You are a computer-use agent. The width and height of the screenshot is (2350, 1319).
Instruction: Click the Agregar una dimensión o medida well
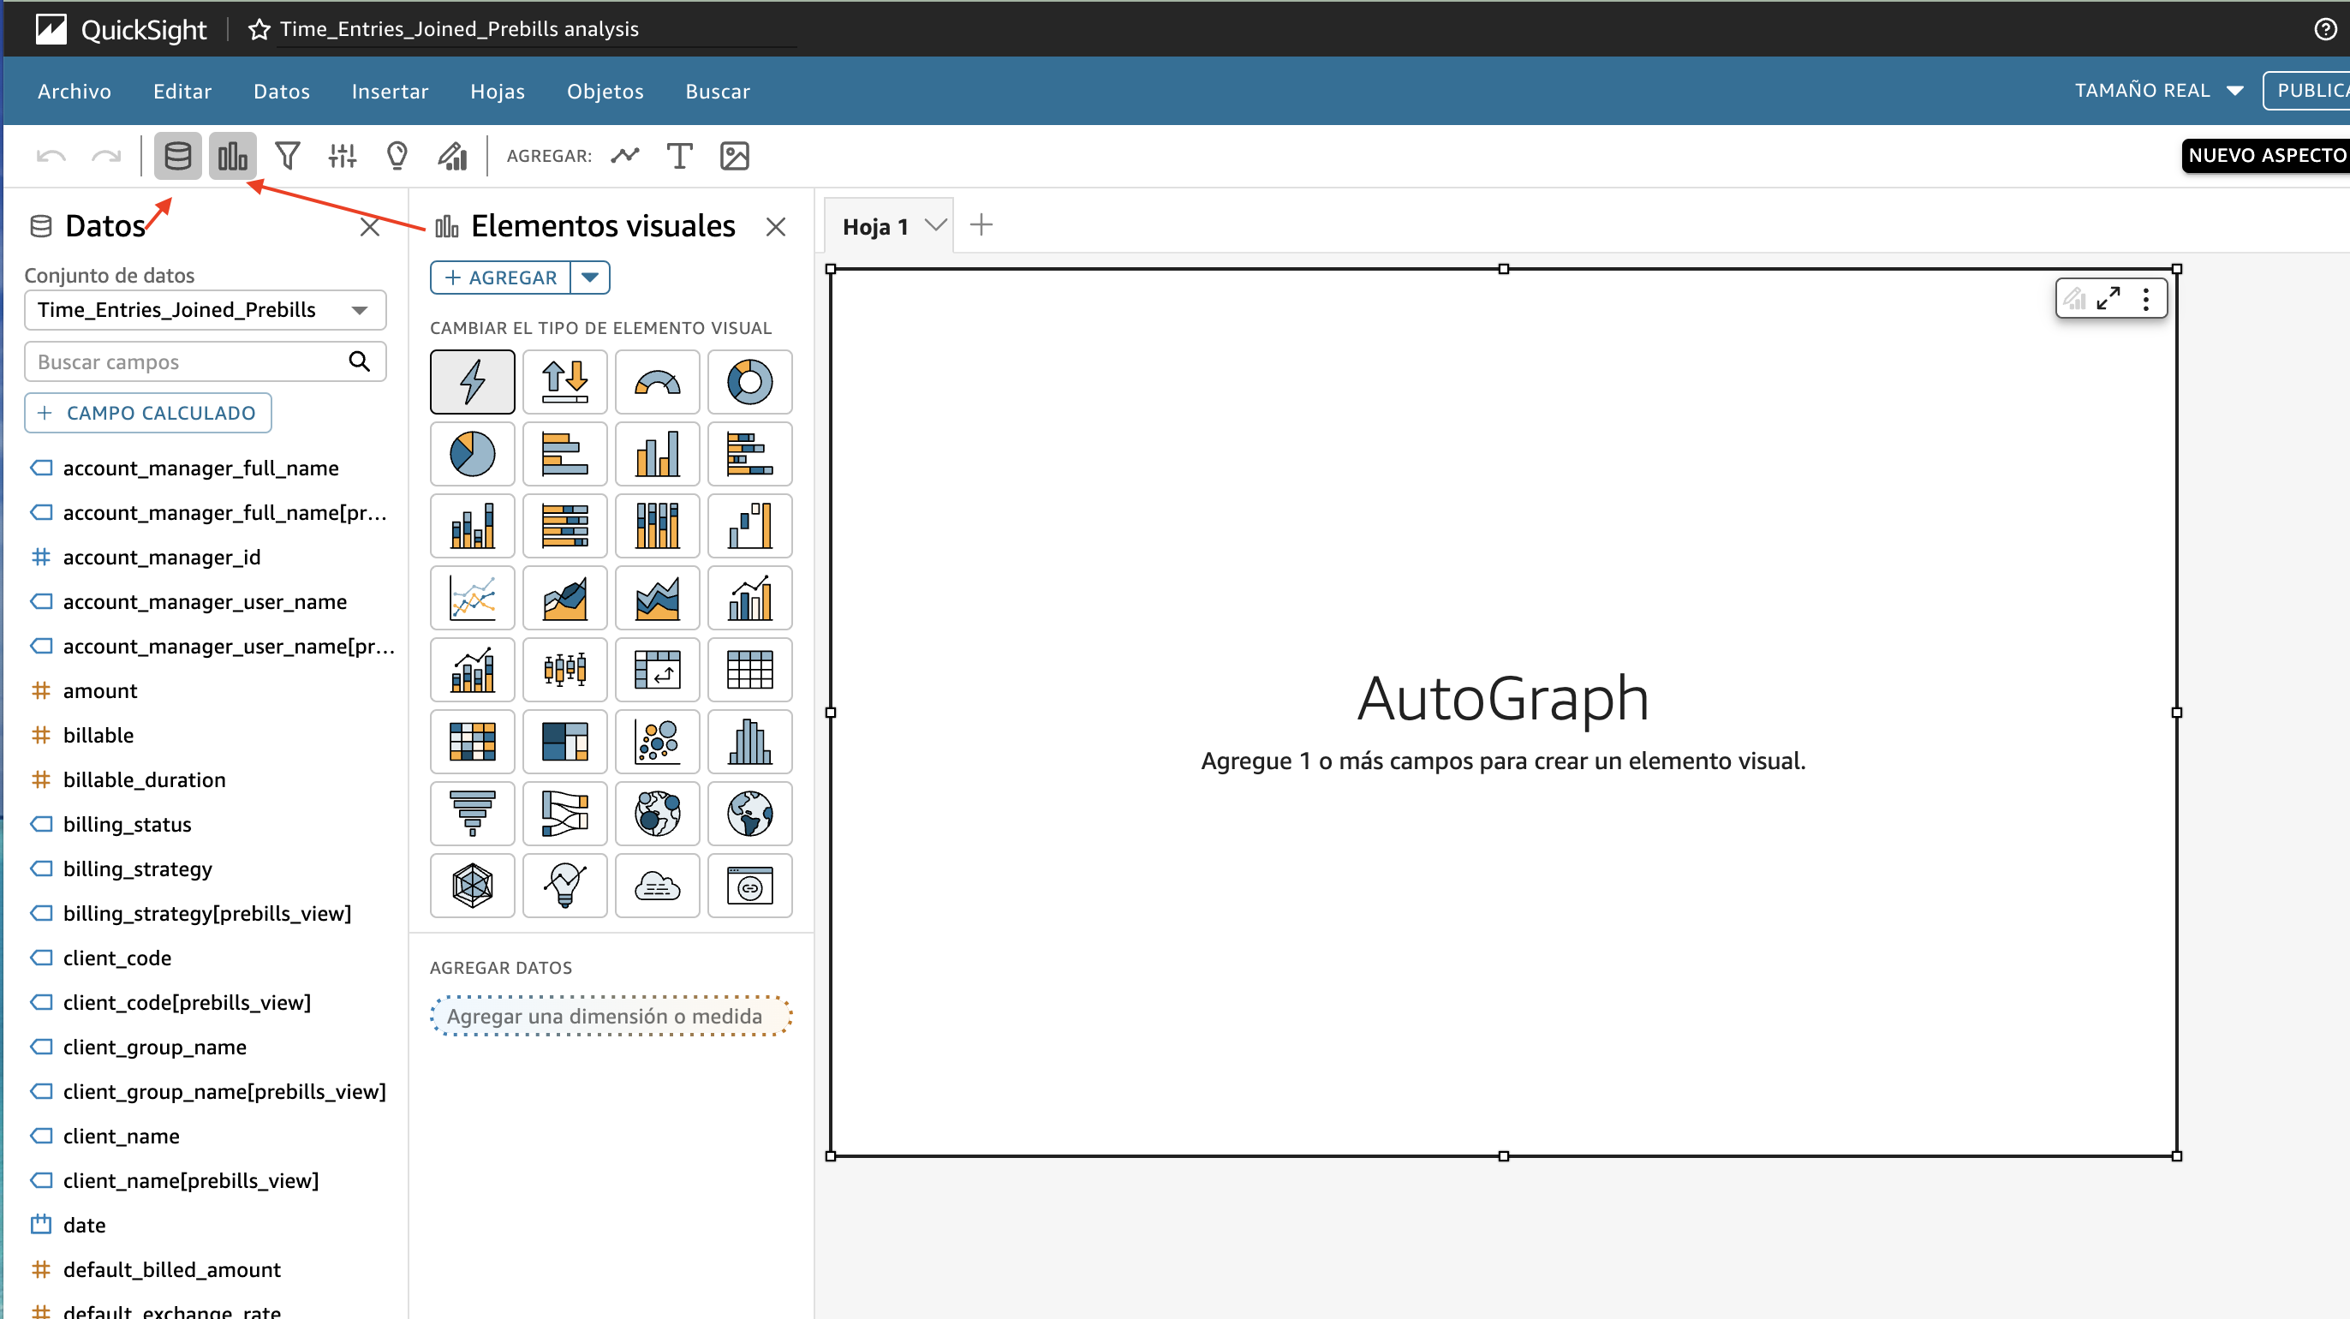click(x=611, y=1016)
